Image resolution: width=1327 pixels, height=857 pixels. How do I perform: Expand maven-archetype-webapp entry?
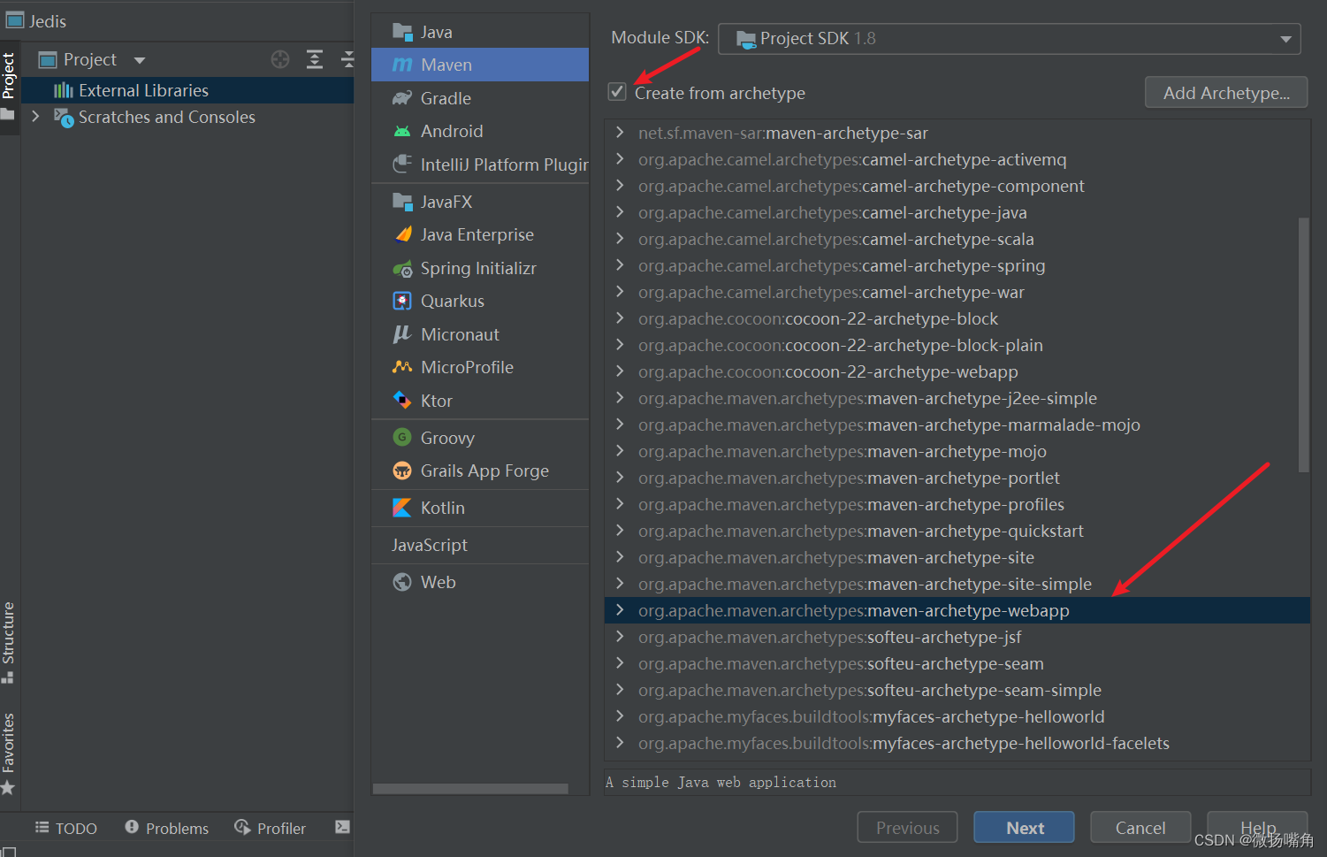click(620, 610)
